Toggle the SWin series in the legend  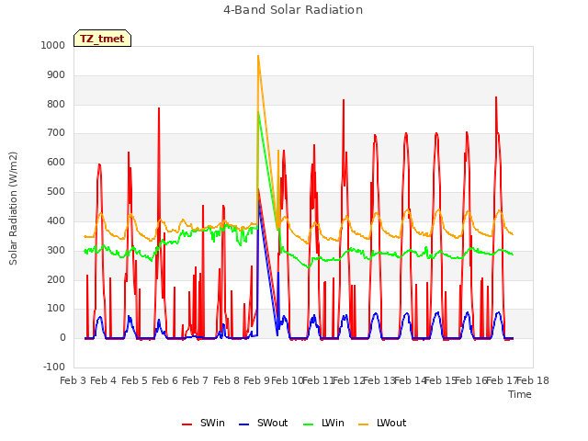[x=203, y=423]
